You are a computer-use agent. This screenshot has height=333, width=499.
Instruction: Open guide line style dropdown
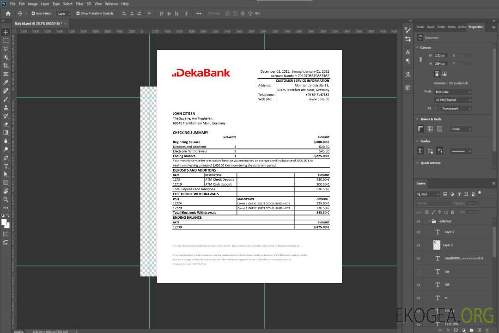(x=461, y=151)
